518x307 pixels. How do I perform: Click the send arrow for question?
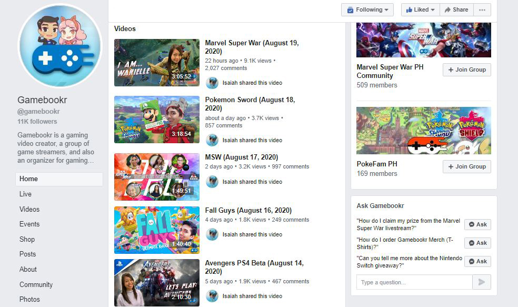pyautogui.click(x=482, y=282)
